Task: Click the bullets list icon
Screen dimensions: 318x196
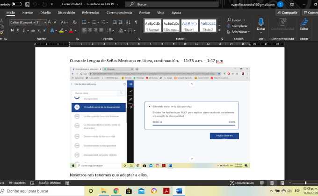Action: coord(84,22)
